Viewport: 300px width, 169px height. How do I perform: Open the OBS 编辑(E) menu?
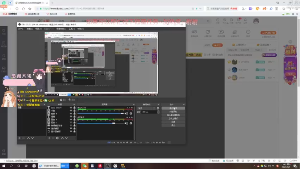(30, 29)
